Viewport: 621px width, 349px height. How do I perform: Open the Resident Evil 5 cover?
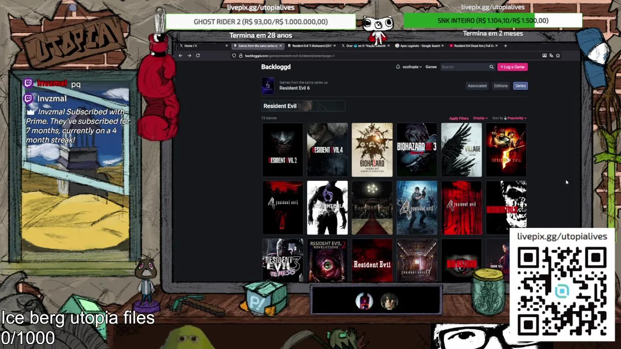click(x=506, y=150)
